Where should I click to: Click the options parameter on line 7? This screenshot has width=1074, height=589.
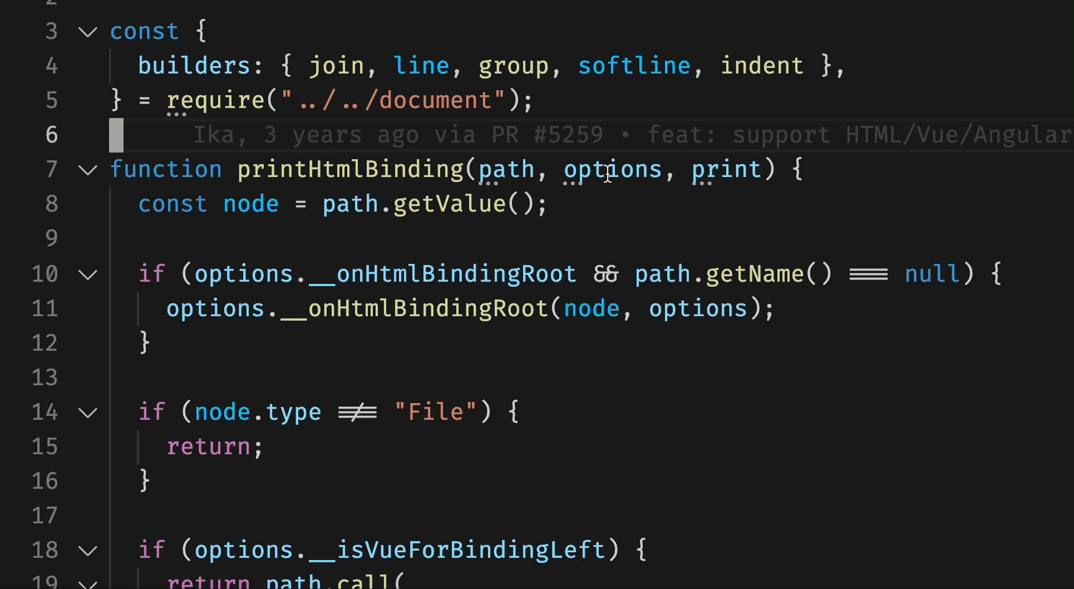click(613, 170)
